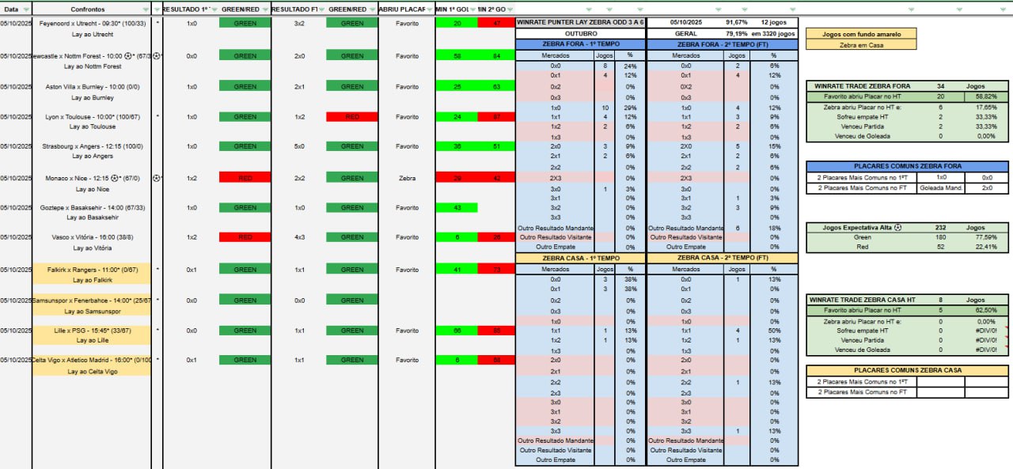Click the OUTUBRO month cell
This screenshot has height=469, width=1013.
(579, 34)
